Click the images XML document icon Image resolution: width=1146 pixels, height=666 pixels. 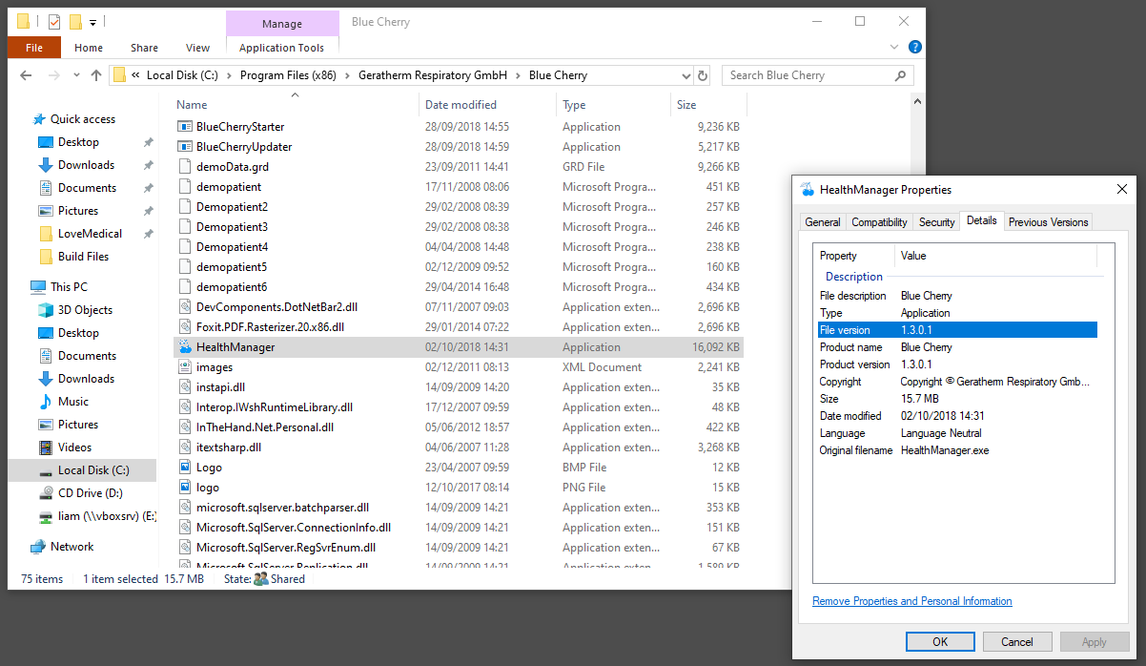coord(186,367)
